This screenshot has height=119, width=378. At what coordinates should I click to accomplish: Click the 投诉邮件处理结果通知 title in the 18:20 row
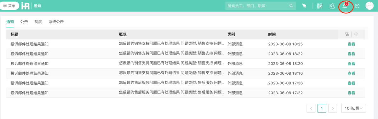pyautogui.click(x=30, y=64)
